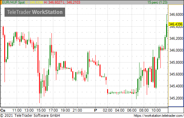
Task: Click the latest tall green candle
Action: pos(166,31)
